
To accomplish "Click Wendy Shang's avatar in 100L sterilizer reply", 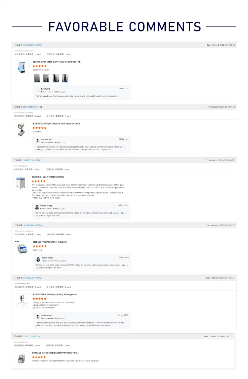I will pyautogui.click(x=37, y=207).
